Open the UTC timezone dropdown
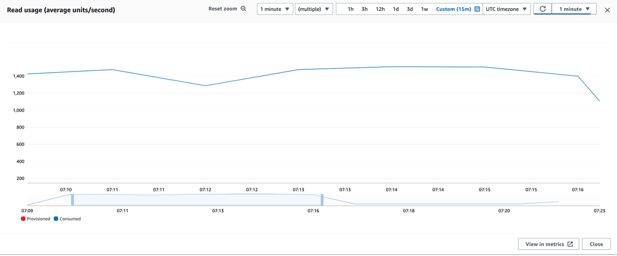The height and width of the screenshot is (256, 617). point(507,8)
